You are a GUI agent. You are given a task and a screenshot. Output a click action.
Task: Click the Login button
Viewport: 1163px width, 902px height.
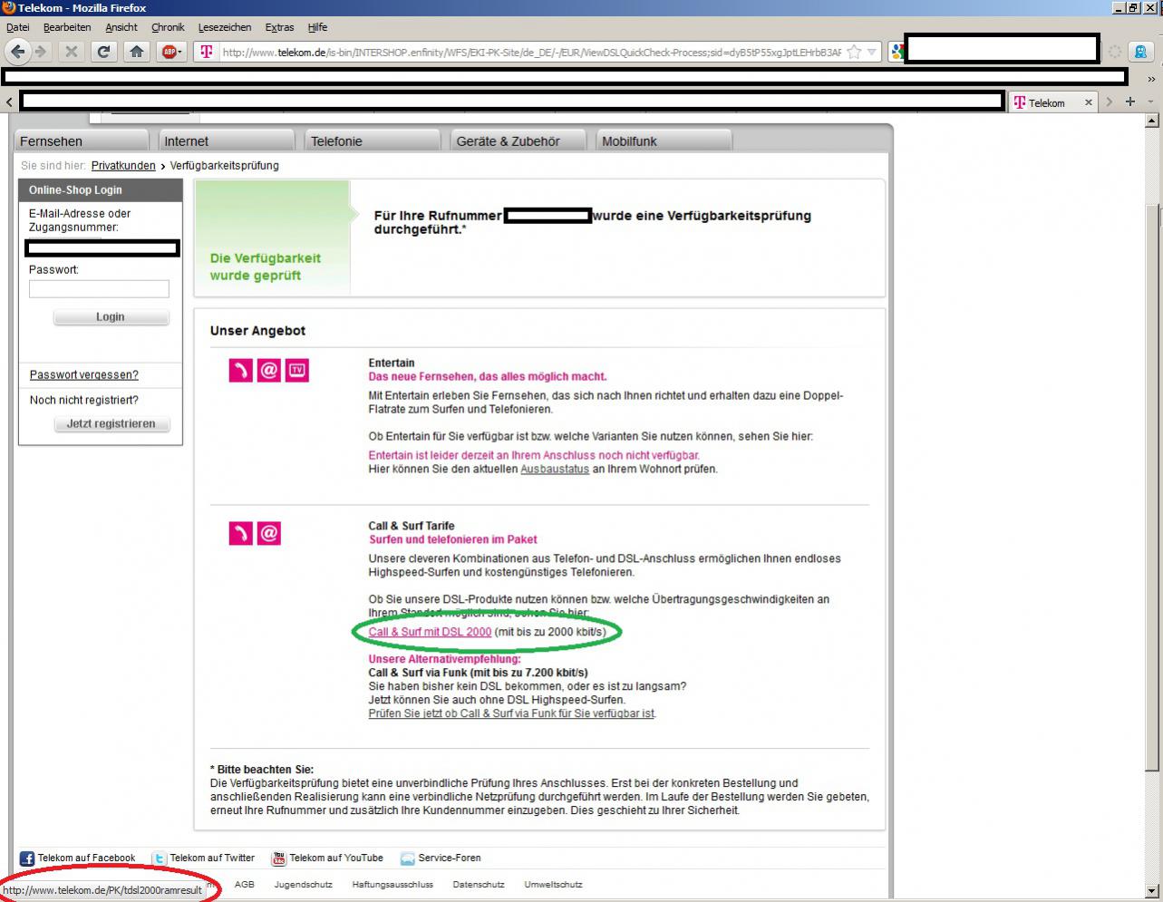[111, 317]
